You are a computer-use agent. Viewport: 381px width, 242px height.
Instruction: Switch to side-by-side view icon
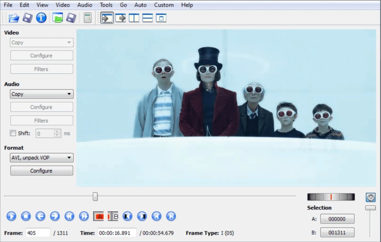[134, 18]
